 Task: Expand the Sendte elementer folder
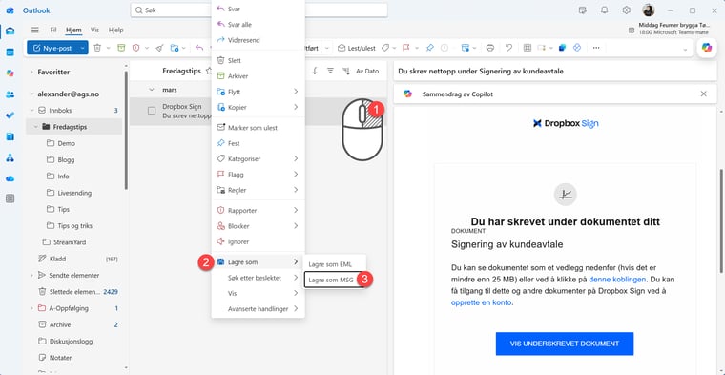[31, 275]
